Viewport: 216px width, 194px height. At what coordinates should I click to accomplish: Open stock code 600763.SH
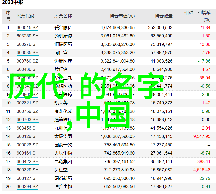coord(28,120)
